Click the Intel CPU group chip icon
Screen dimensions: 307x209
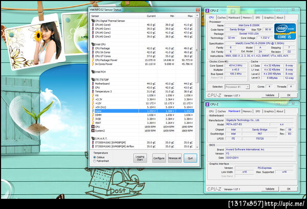click(93, 44)
